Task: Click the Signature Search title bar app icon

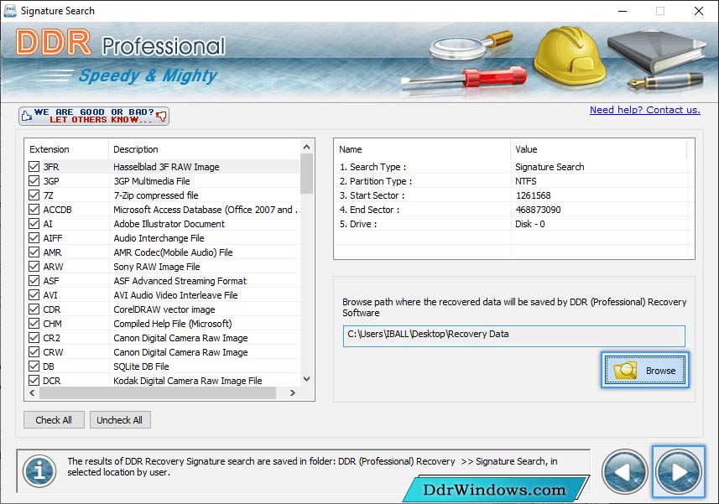Action: tap(9, 11)
